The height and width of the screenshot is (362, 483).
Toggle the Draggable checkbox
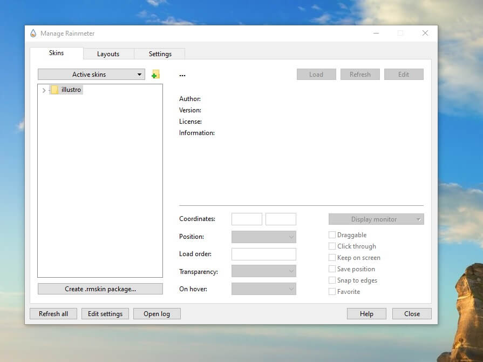point(332,235)
